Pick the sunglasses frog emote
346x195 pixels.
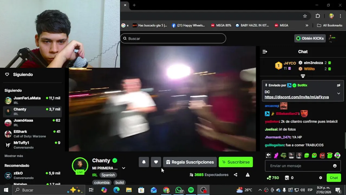pos(283,155)
